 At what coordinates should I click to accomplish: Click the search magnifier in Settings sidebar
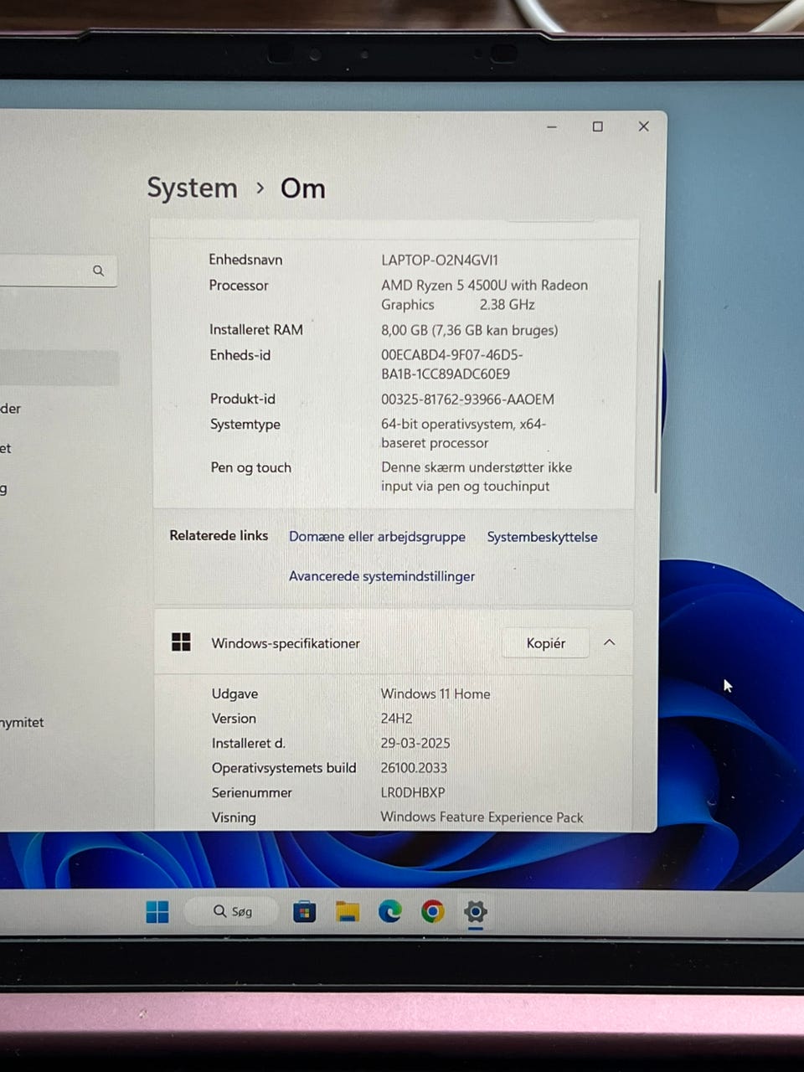(x=99, y=271)
